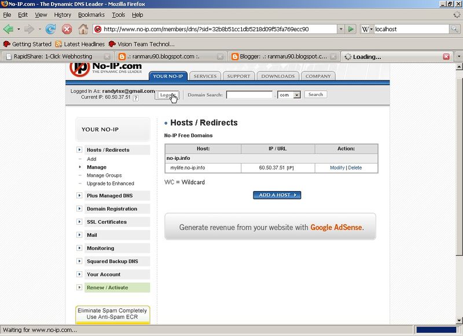The width and height of the screenshot is (463, 336).
Task: Select the DOWNLOADS site tab
Action: tap(278, 76)
